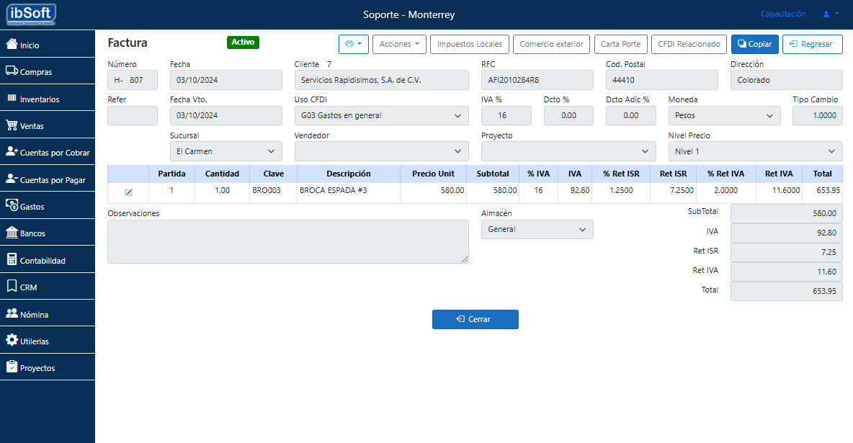The image size is (853, 443).
Task: Click the ibSoft logo
Action: pos(30,14)
